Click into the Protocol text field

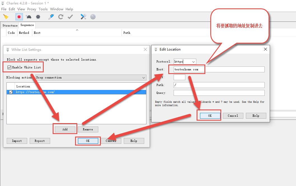point(182,62)
